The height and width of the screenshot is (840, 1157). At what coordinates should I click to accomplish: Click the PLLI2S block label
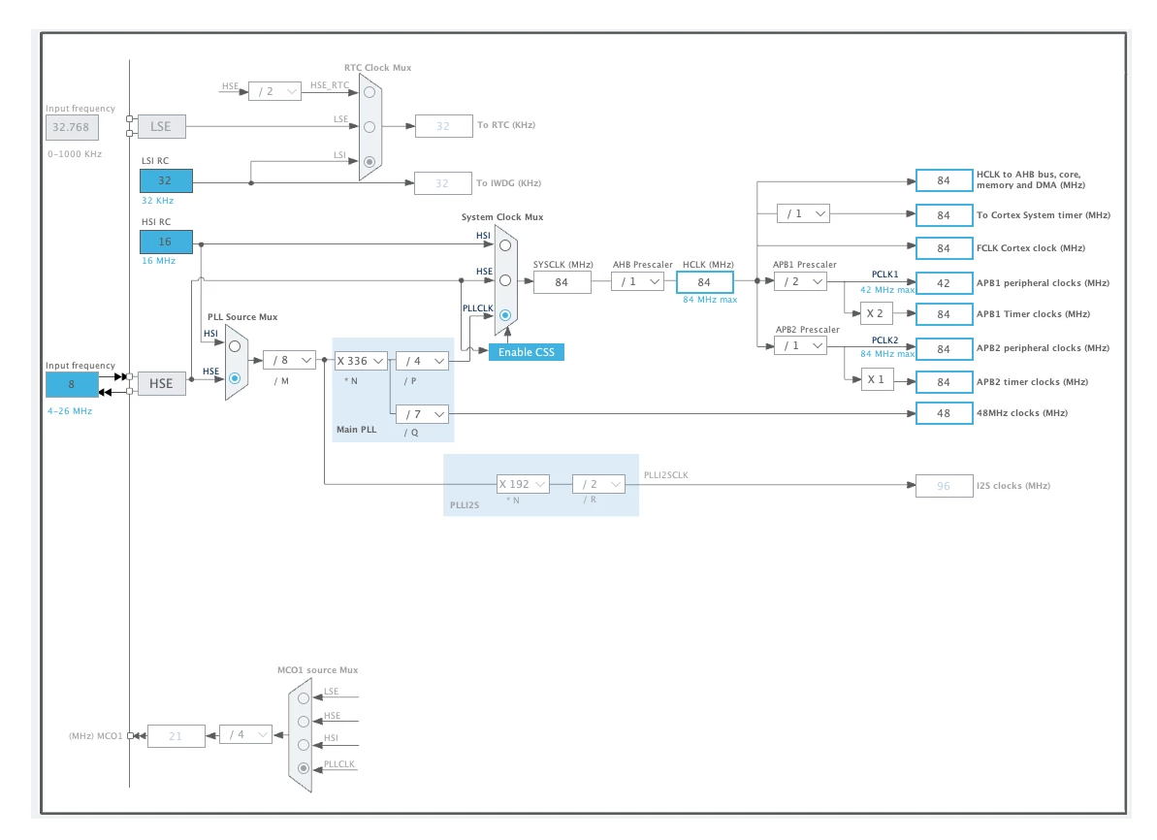point(465,505)
